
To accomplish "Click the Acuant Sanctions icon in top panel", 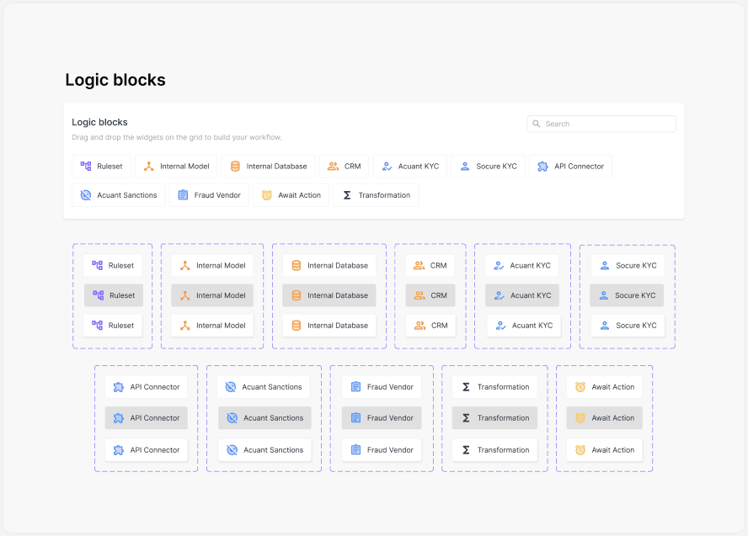I will pos(86,195).
